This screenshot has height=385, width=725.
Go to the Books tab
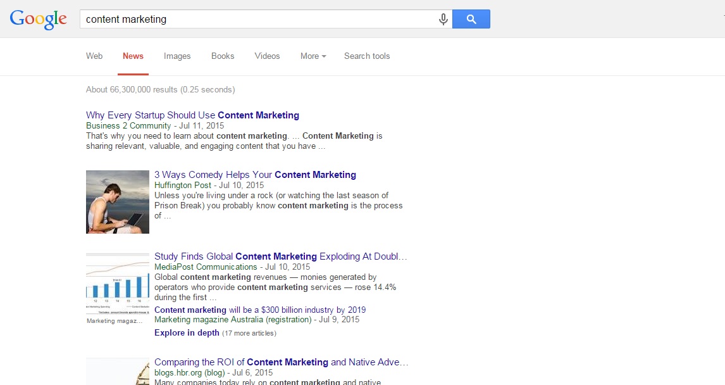[x=223, y=56]
